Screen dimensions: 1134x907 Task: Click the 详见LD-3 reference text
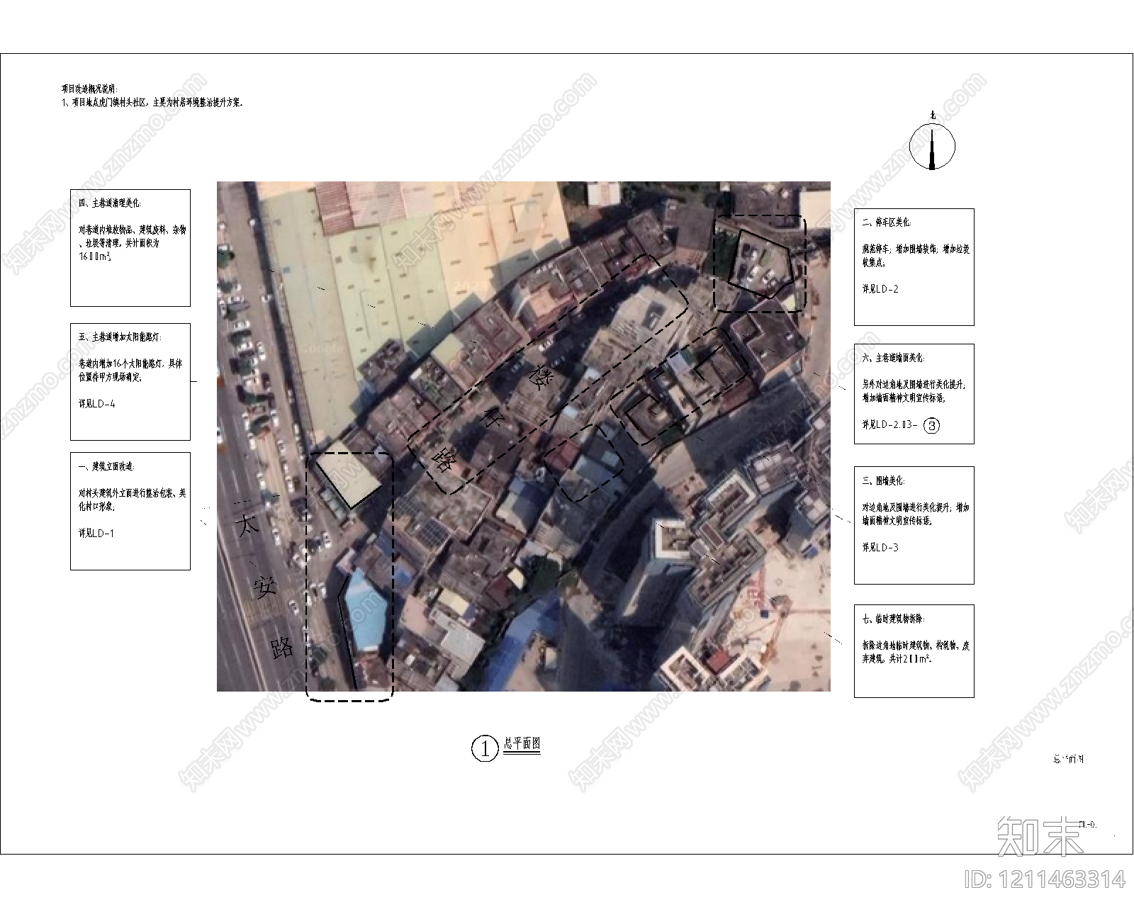coord(880,548)
